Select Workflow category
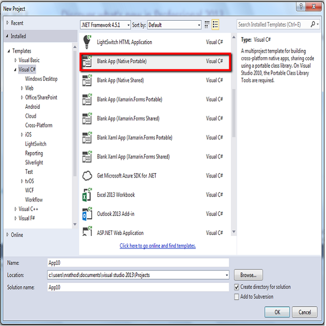This screenshot has height=326, width=326. [x=34, y=200]
